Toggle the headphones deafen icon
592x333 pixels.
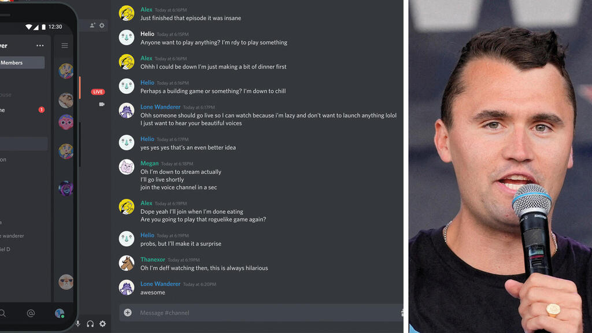[90, 324]
